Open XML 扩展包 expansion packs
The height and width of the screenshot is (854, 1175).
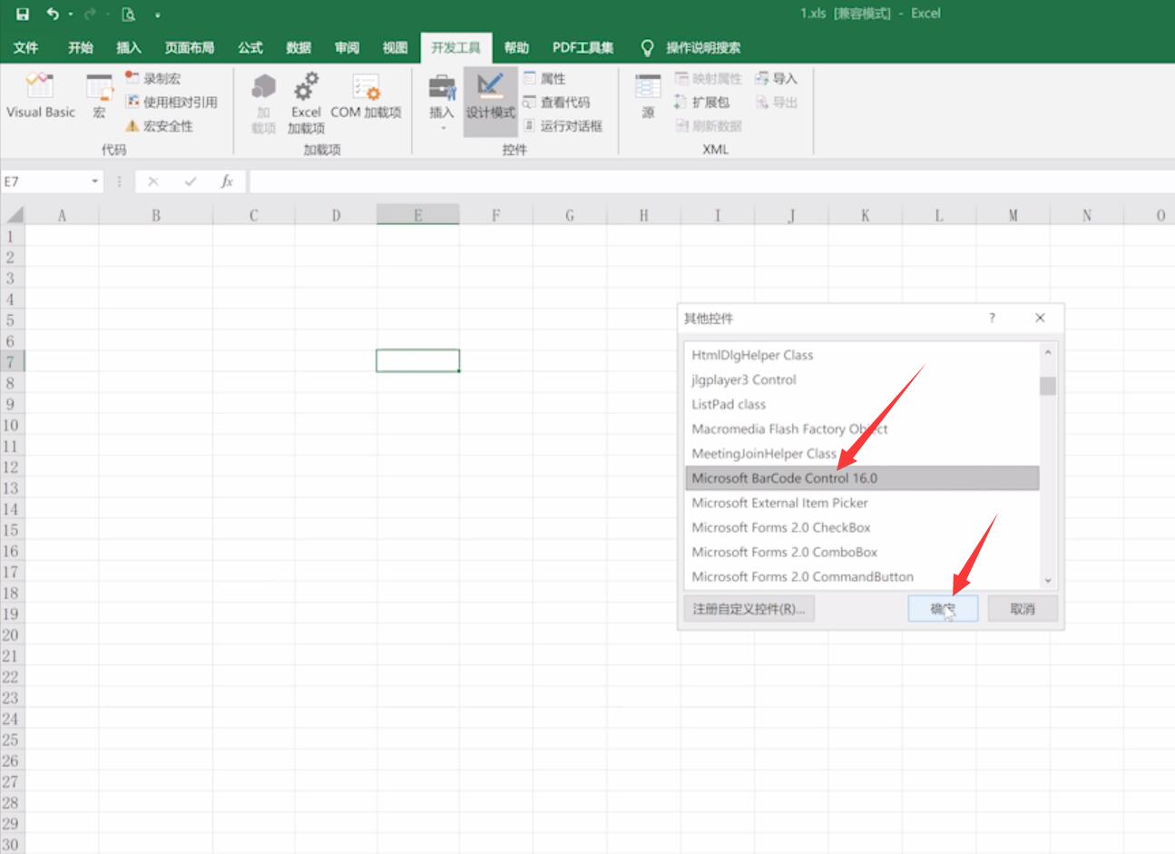pos(702,103)
